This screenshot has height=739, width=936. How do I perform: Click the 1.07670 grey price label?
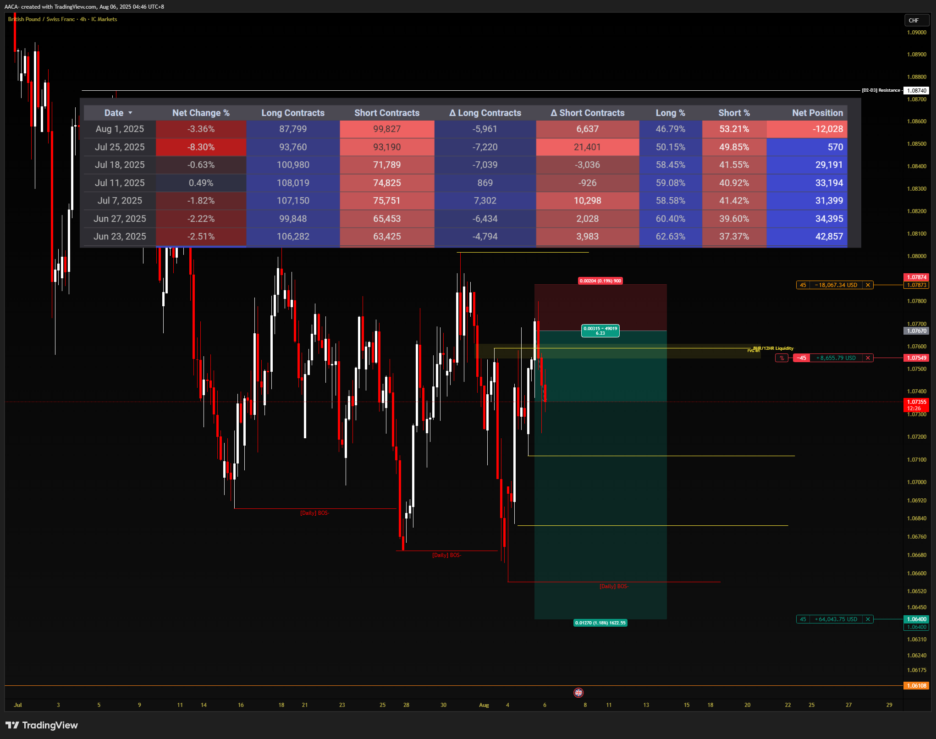tap(916, 331)
